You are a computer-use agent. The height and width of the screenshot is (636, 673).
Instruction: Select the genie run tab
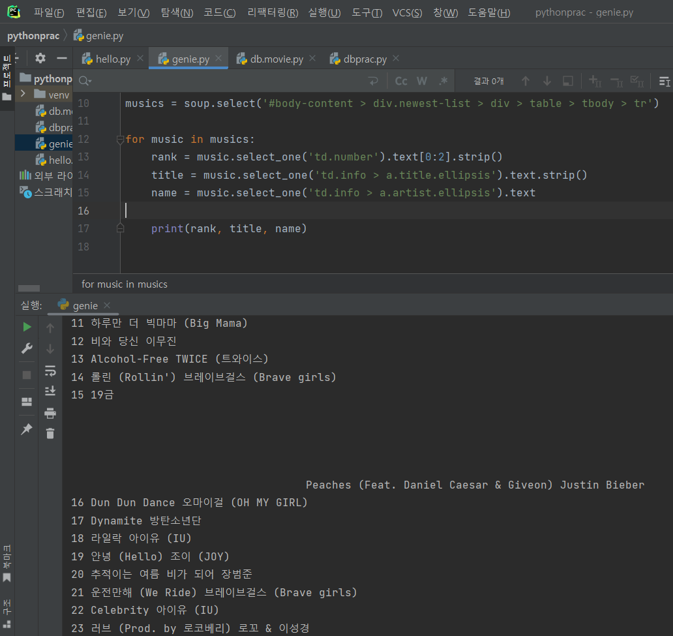[85, 305]
